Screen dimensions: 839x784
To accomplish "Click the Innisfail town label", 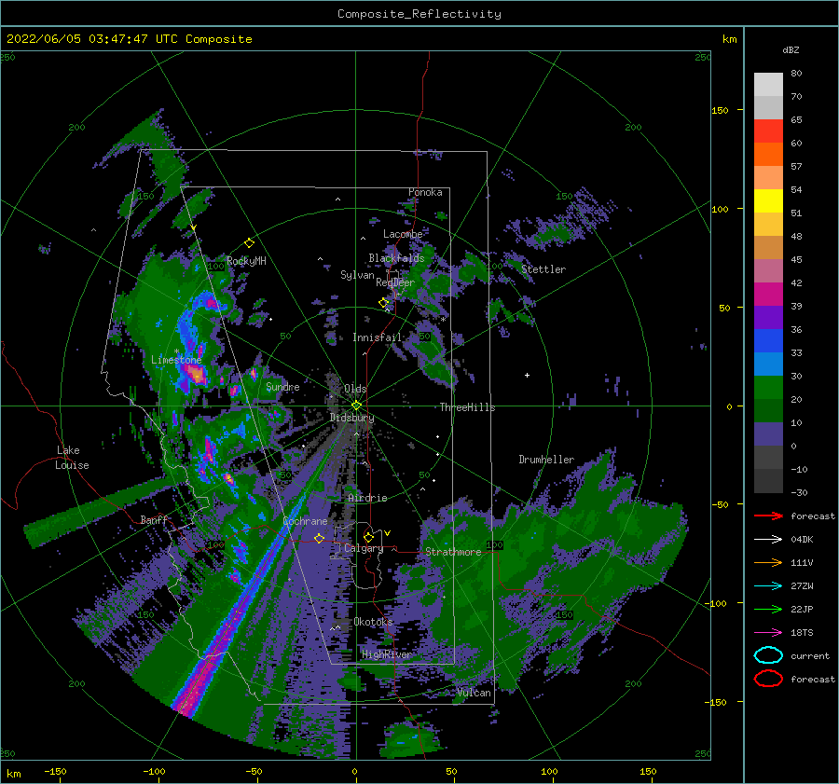I will [378, 337].
